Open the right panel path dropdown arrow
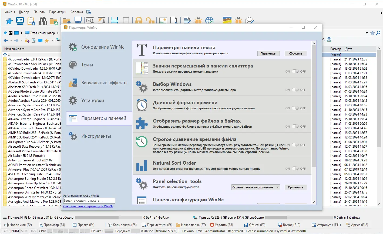Image resolution: width=383 pixels, height=234 pixels. (x=367, y=33)
